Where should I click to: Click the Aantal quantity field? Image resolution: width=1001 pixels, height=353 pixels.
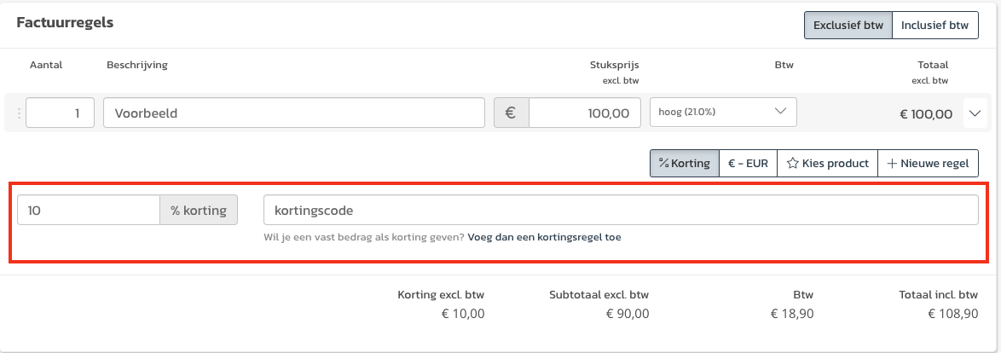(x=60, y=113)
